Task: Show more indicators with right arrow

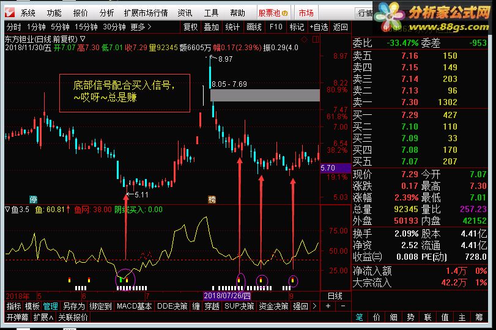Action: tap(314, 306)
